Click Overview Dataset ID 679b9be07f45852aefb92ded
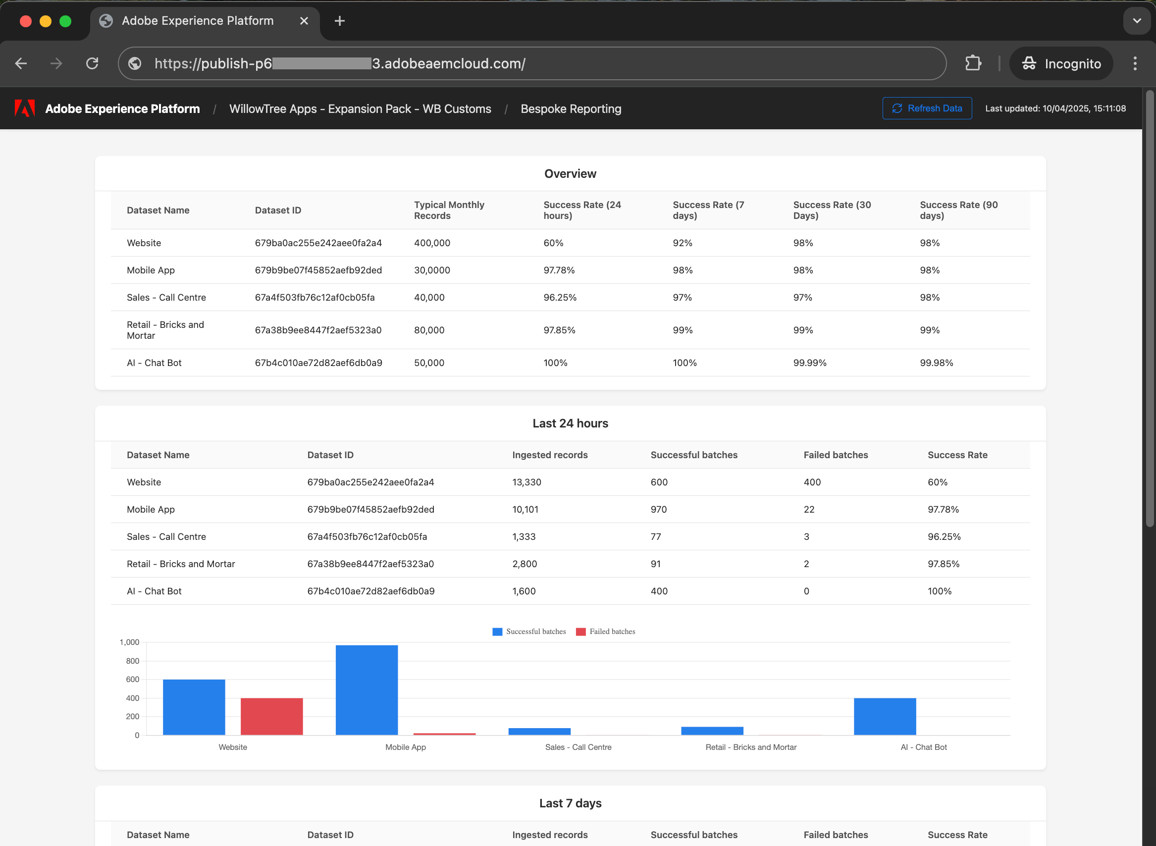1156x846 pixels. (318, 270)
